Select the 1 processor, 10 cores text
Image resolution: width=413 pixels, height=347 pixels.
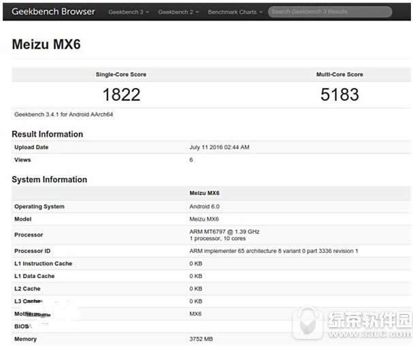click(x=218, y=239)
